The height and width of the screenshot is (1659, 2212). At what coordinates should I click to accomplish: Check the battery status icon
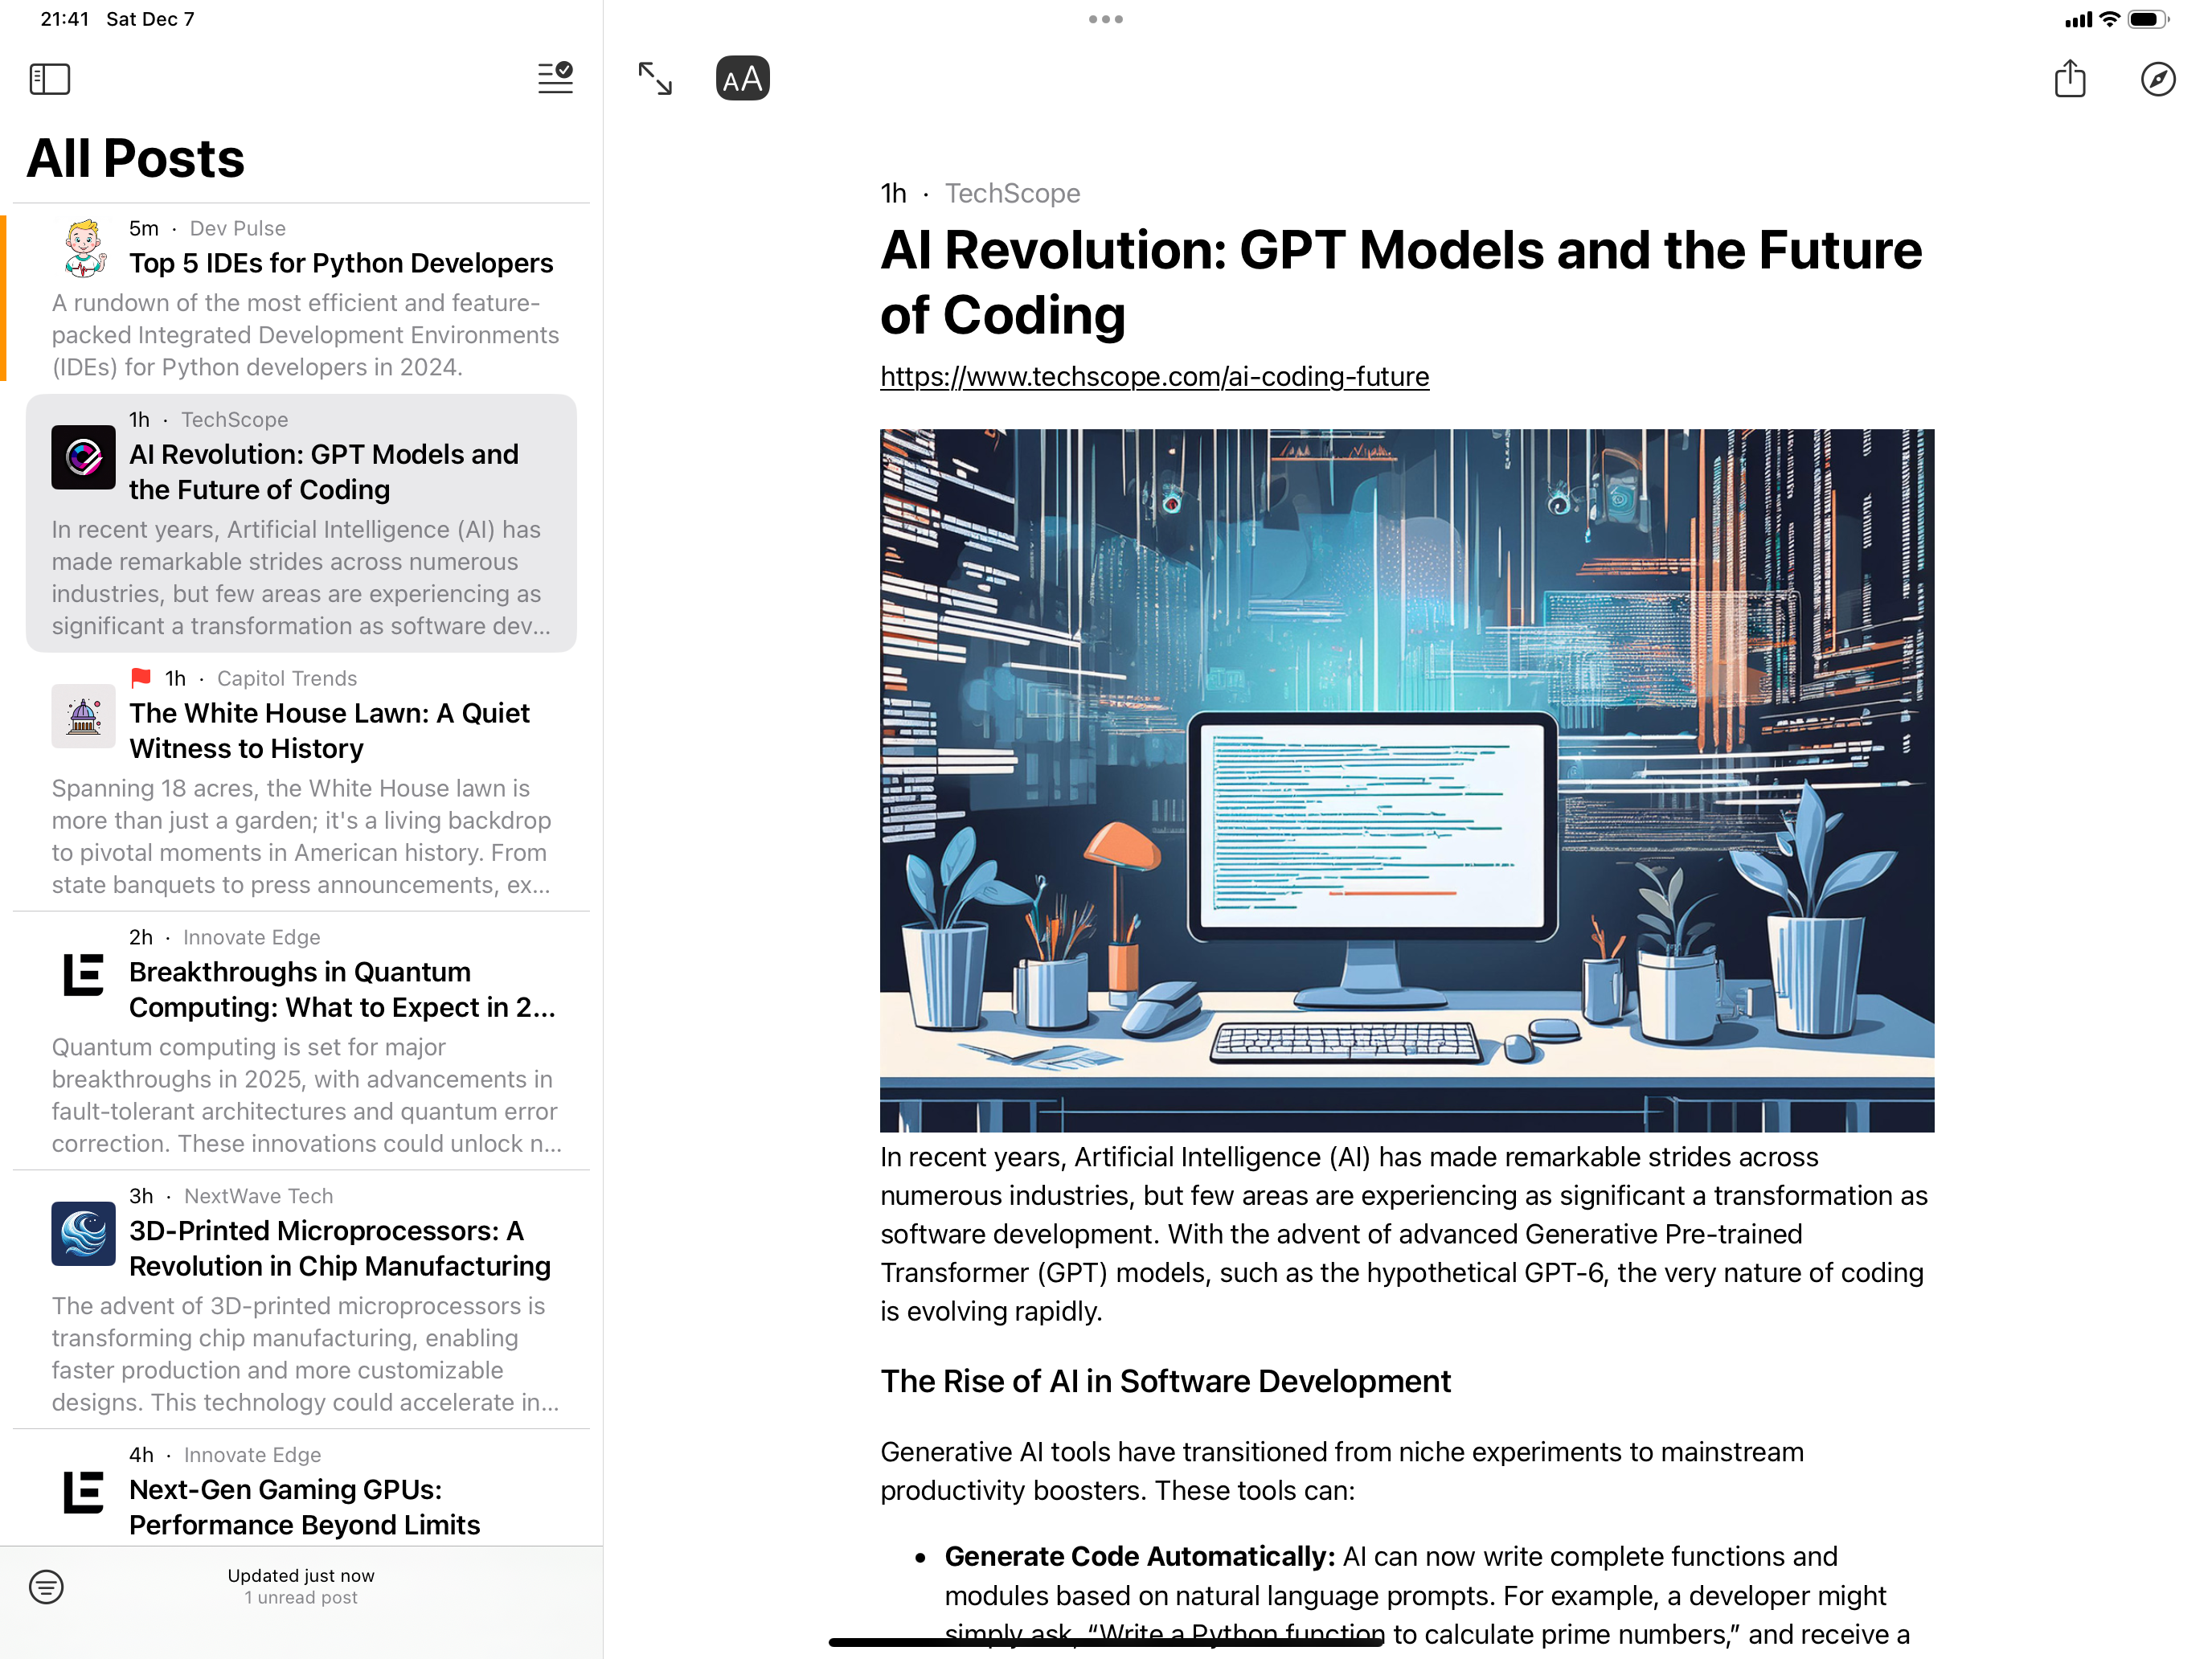pos(2148,19)
